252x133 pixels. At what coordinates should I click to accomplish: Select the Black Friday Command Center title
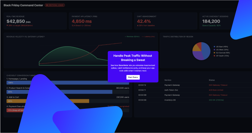23,5
